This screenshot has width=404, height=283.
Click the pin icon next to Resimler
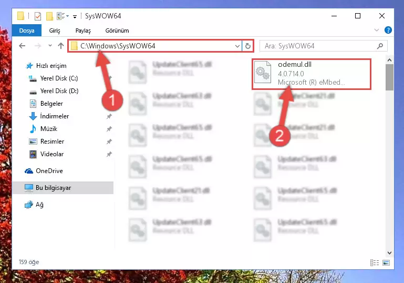click(x=109, y=141)
